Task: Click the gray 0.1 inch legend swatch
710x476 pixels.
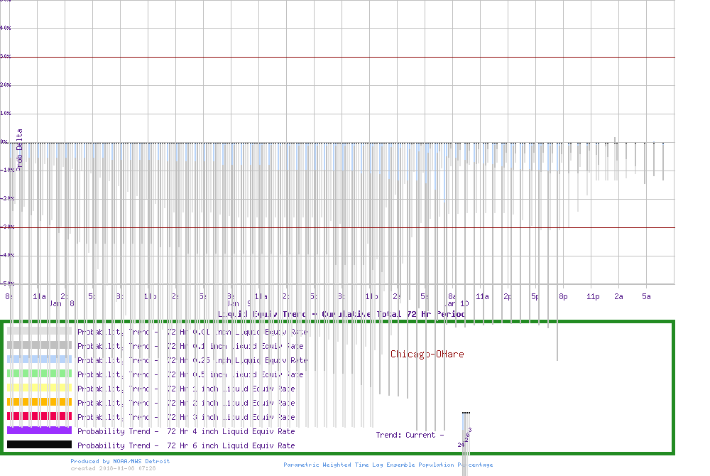Action: coord(39,345)
